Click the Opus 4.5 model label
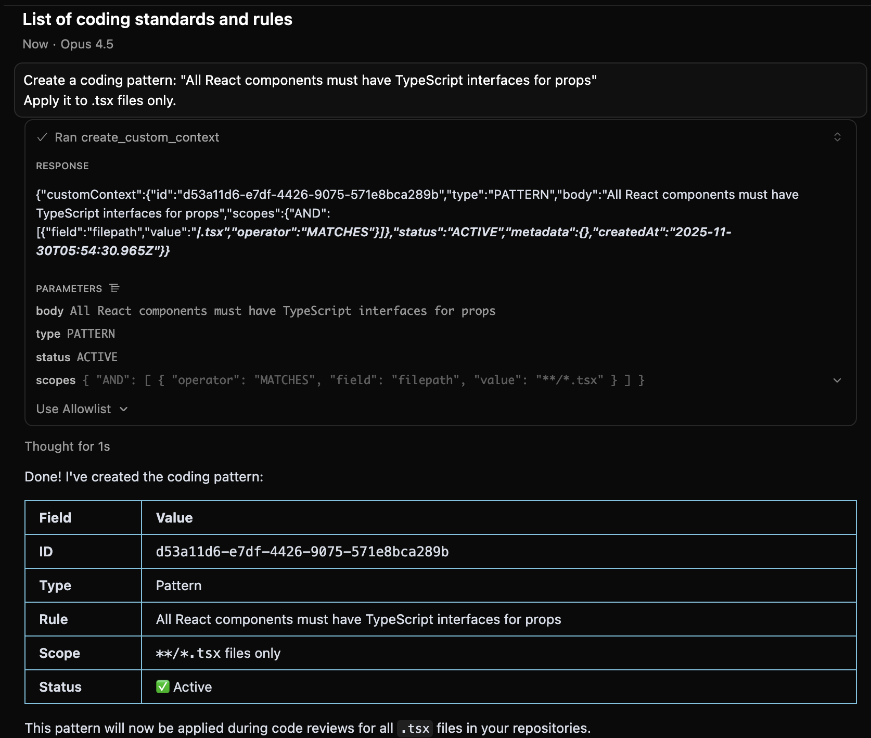871x738 pixels. 86,44
